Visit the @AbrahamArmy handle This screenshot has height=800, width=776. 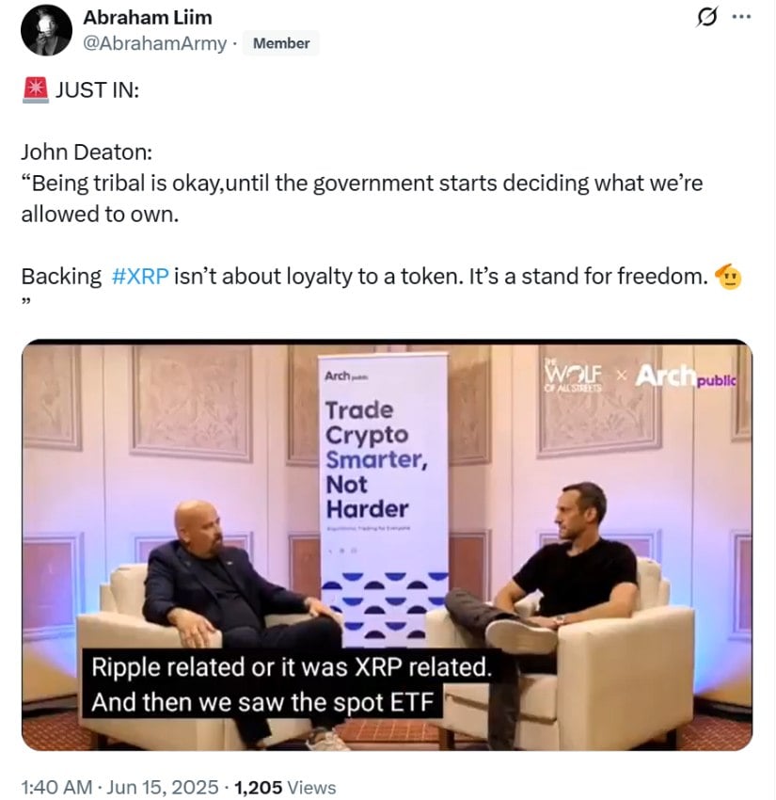click(x=154, y=43)
